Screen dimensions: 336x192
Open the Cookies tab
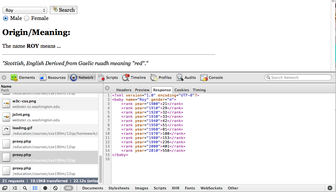pos(182,90)
